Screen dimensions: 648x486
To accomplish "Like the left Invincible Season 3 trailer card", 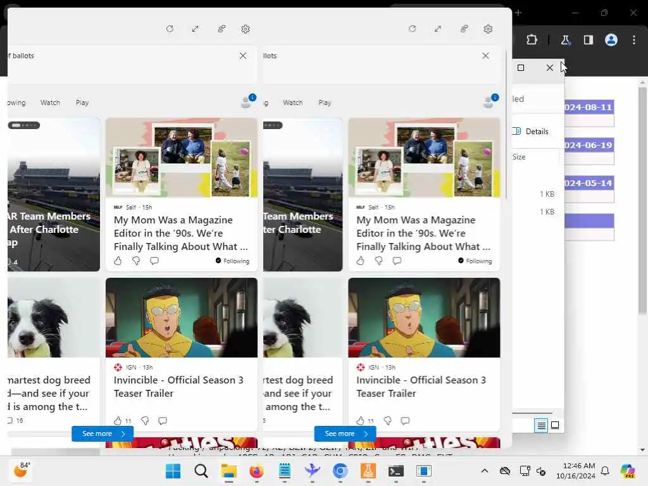I will tap(118, 421).
